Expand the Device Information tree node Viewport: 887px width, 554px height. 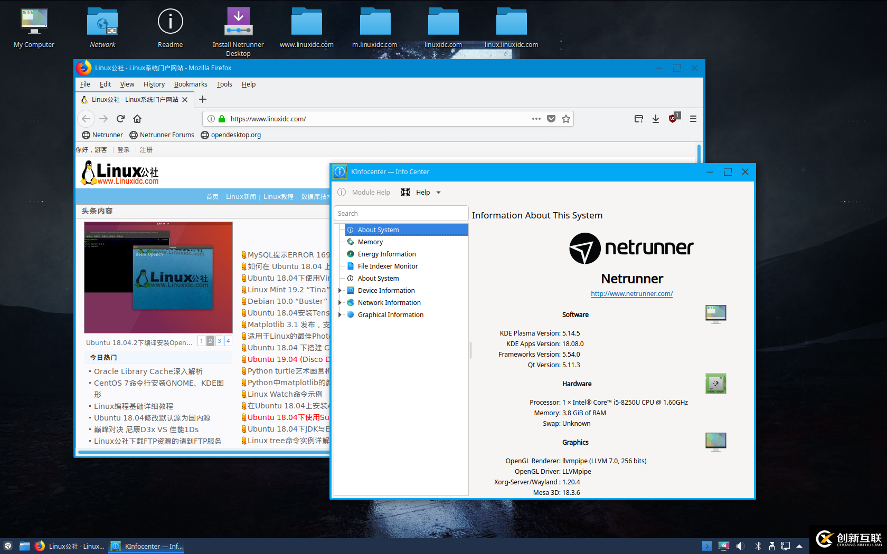click(x=339, y=291)
